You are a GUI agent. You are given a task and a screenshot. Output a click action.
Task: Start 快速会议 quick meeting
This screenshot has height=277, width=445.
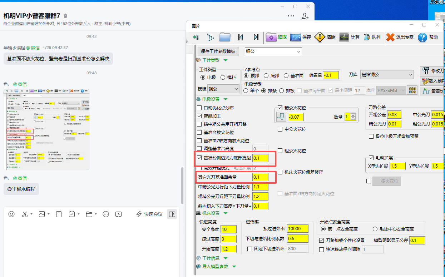coord(149,214)
